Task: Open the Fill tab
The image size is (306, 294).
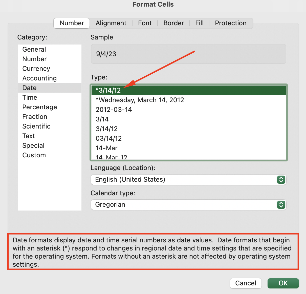Action: click(199, 23)
